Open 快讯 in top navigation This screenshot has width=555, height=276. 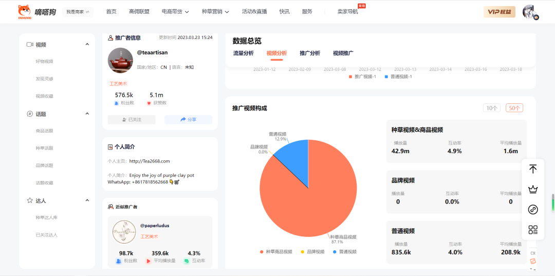tap(284, 12)
